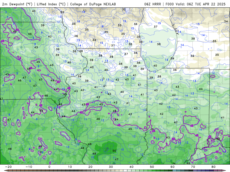Click the 50 label on the color scale
The width and height of the screenshot is (230, 172).
pyautogui.click(x=152, y=167)
